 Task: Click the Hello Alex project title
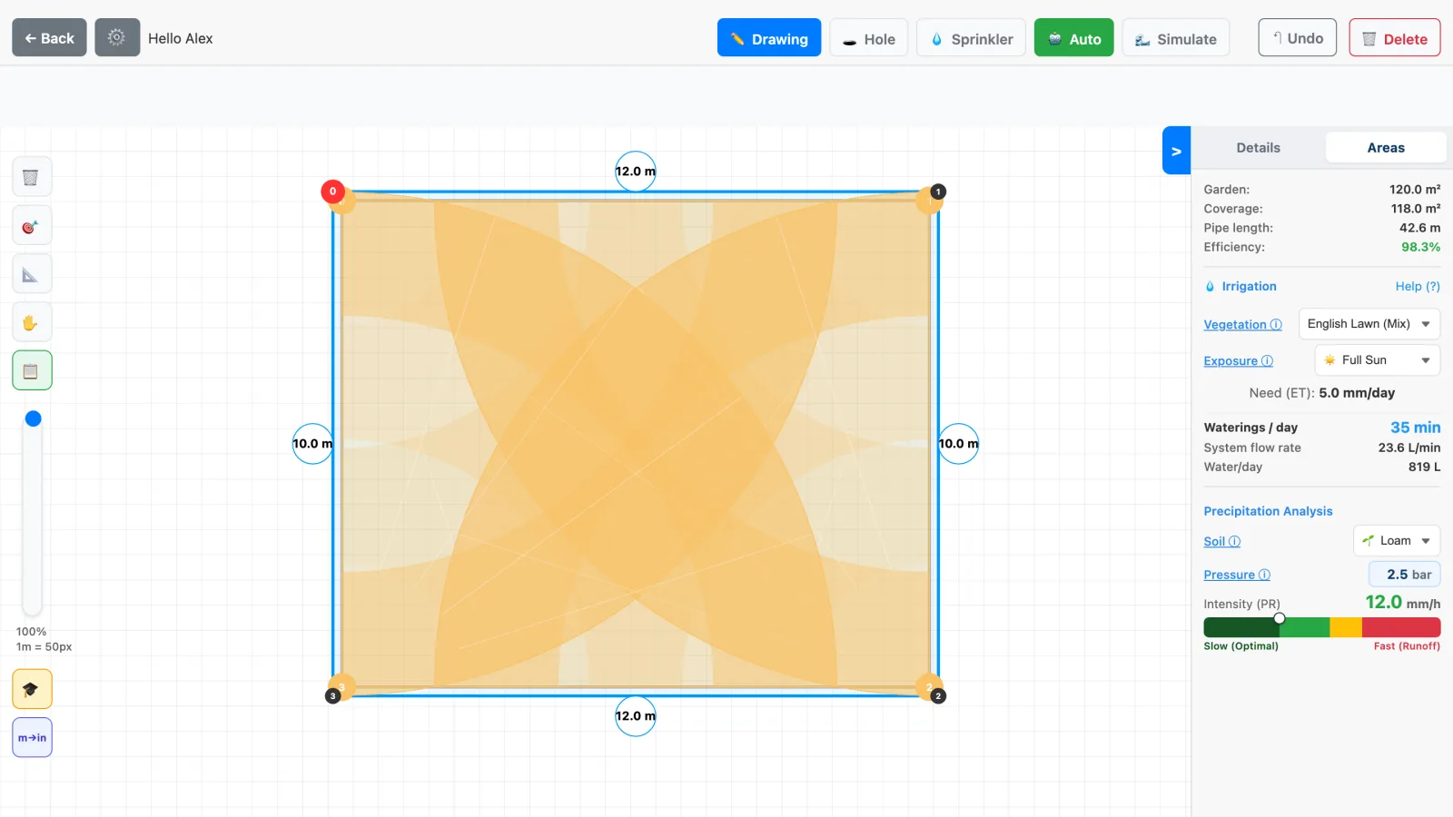coord(180,38)
